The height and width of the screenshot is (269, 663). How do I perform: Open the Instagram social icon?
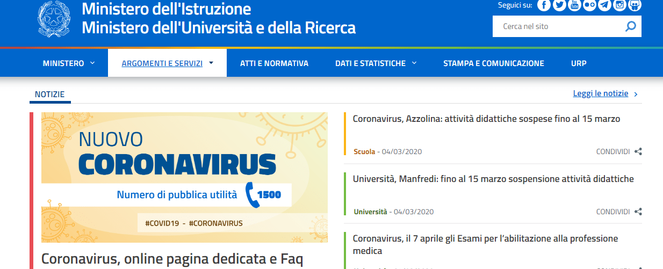[620, 5]
